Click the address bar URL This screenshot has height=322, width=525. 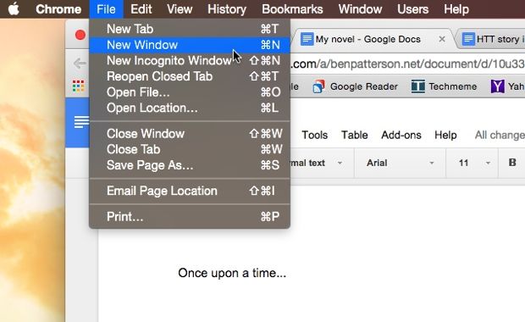[x=407, y=64]
